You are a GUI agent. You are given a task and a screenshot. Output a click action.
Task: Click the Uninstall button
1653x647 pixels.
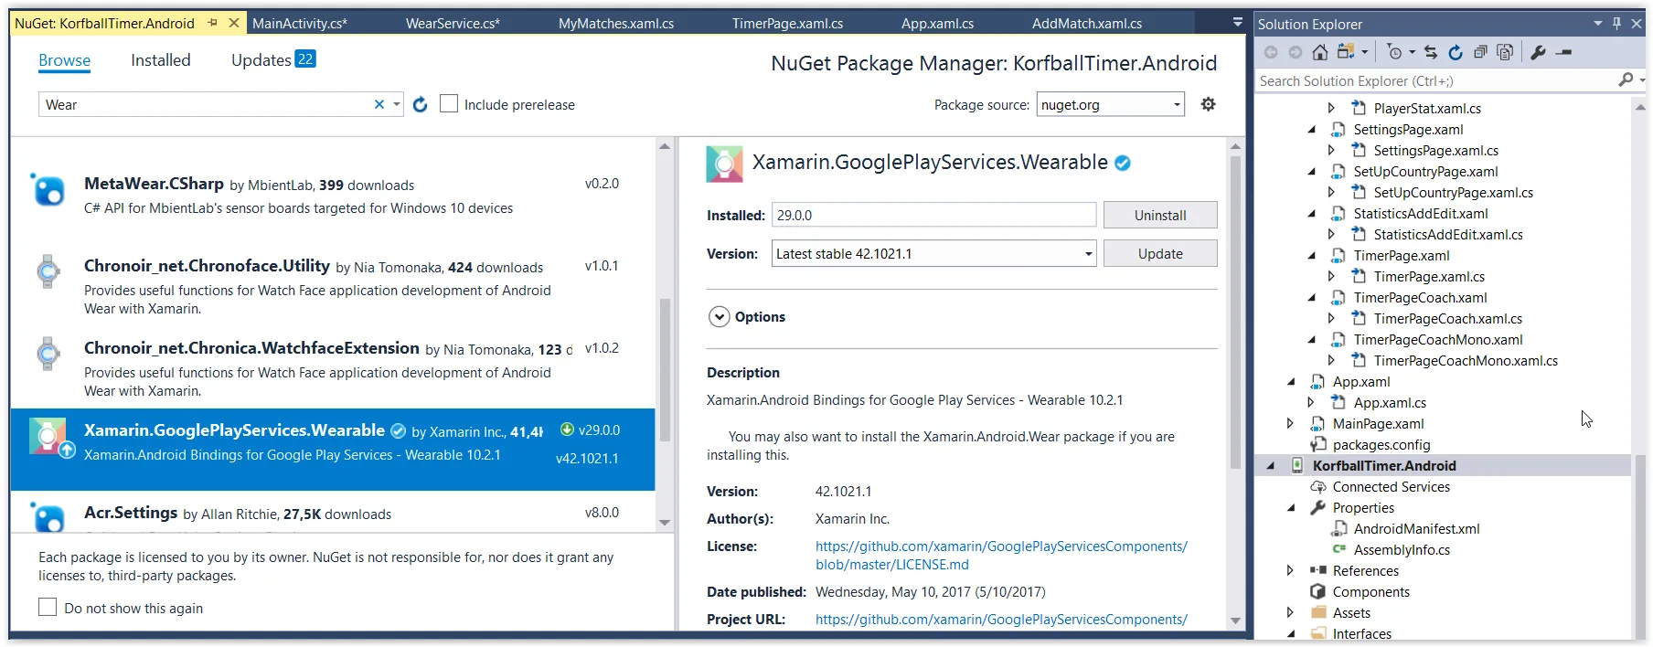[x=1160, y=215]
